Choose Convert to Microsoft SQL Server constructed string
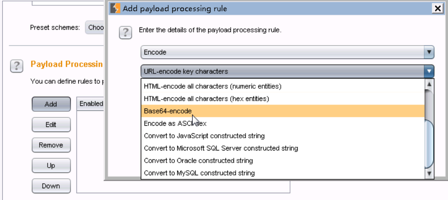448x200 pixels. [x=221, y=148]
